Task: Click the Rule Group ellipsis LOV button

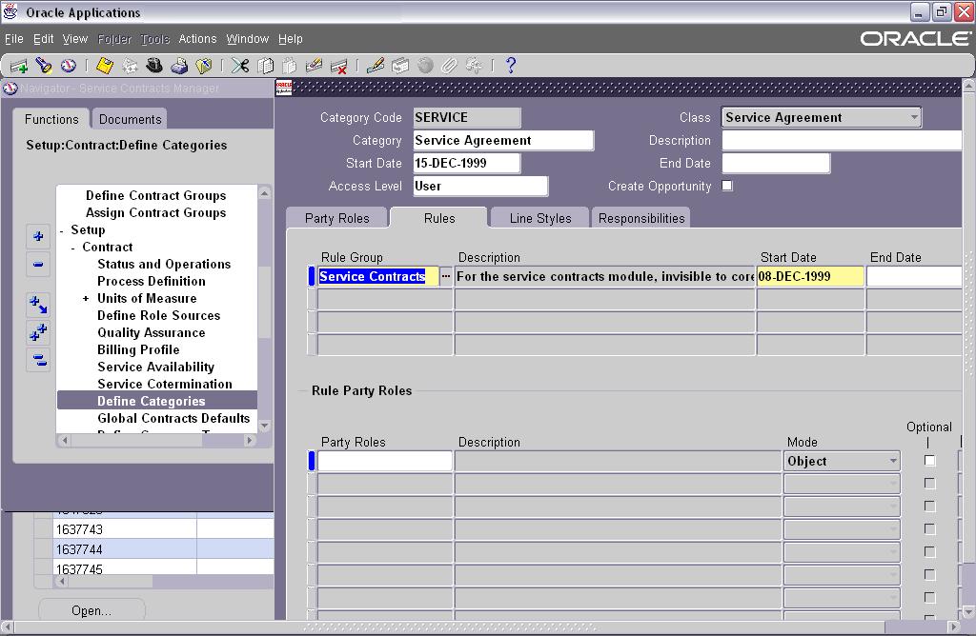Action: (x=444, y=275)
